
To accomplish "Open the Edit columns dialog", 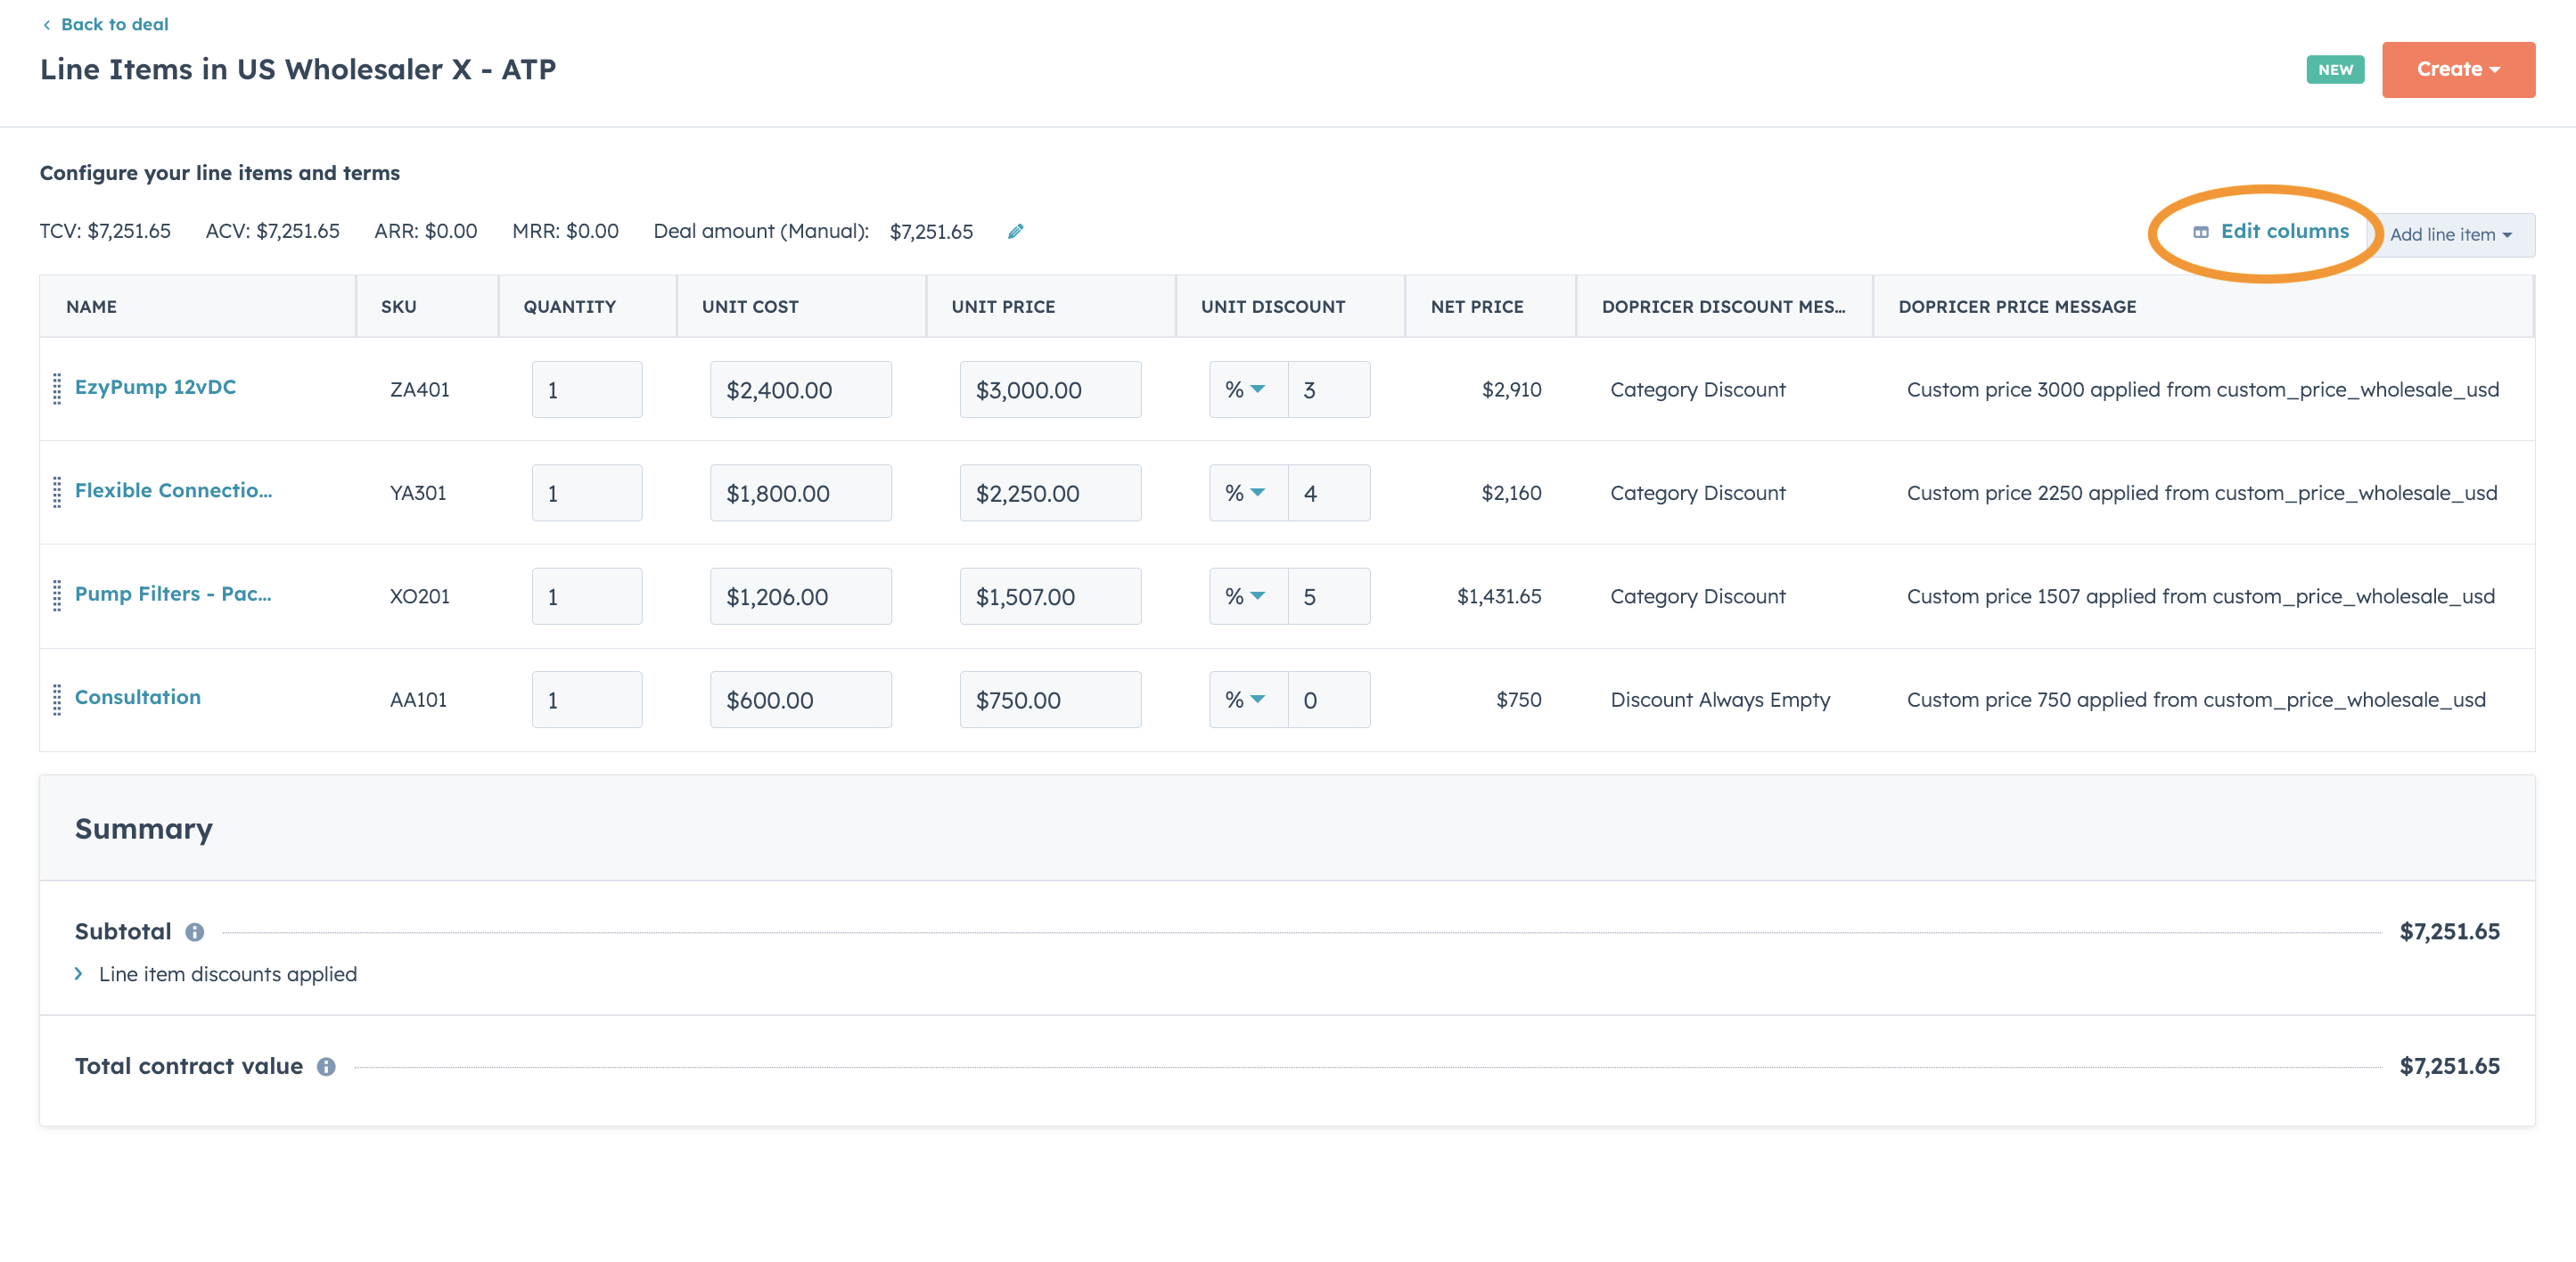I will click(x=2271, y=232).
